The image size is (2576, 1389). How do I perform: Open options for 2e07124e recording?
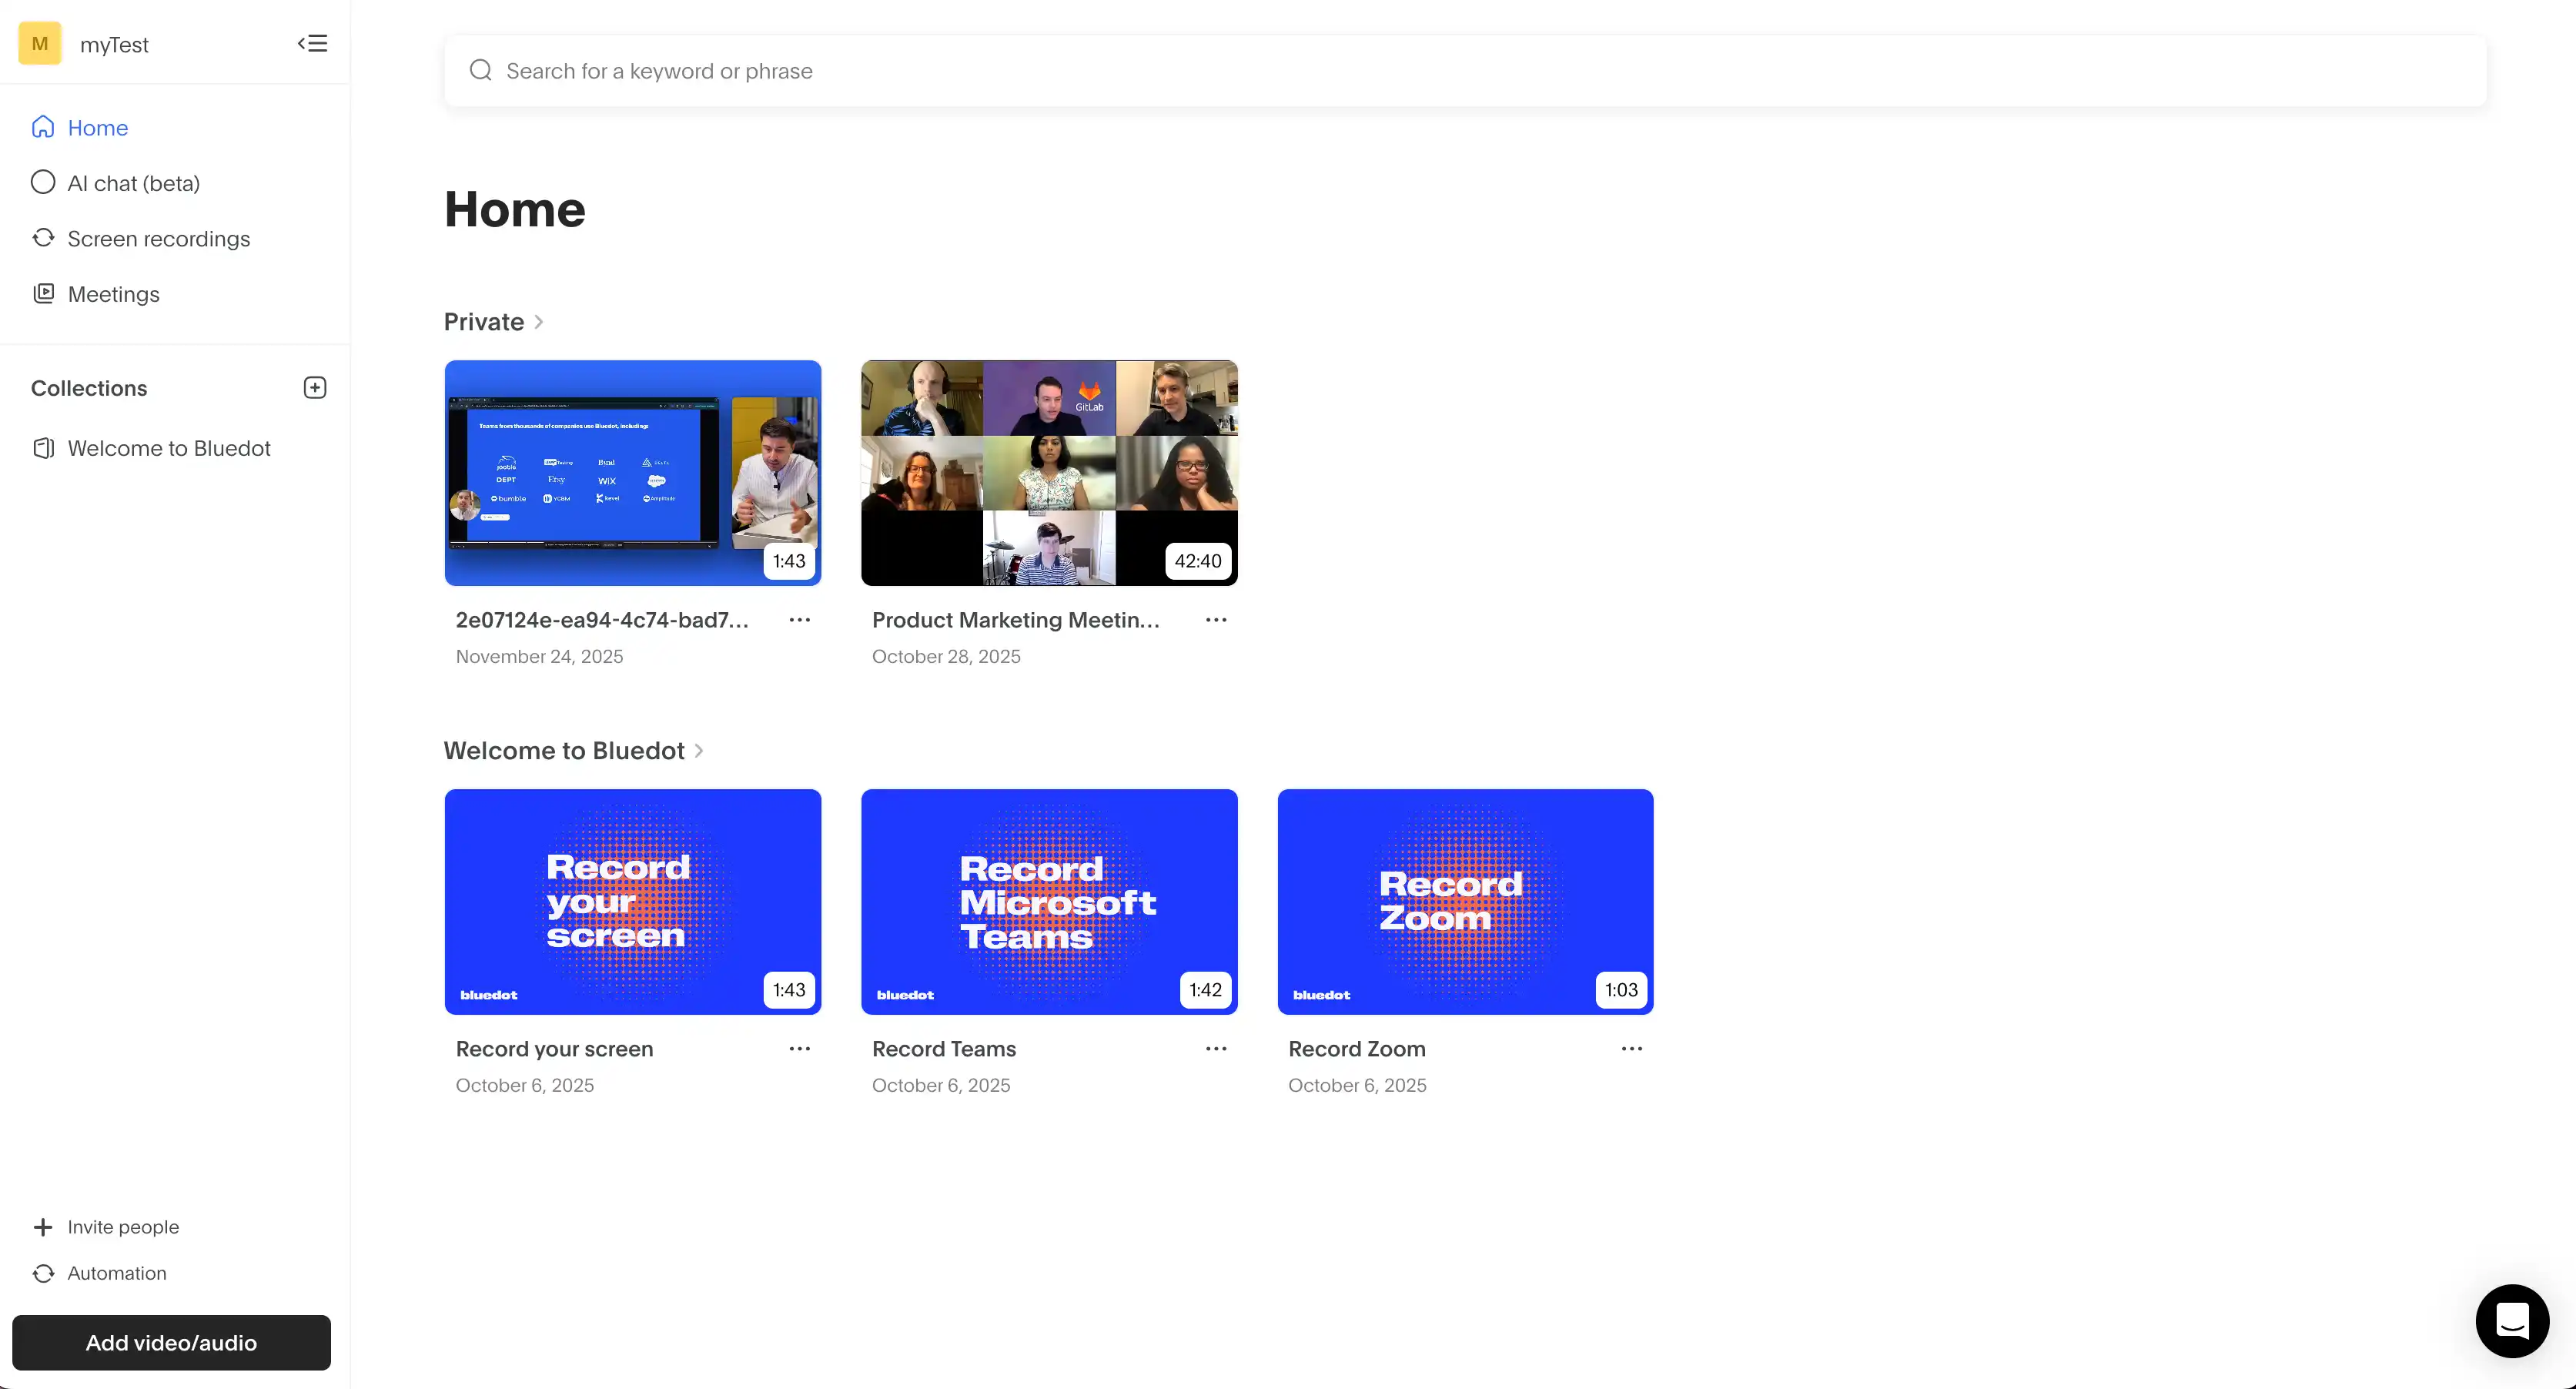click(799, 620)
